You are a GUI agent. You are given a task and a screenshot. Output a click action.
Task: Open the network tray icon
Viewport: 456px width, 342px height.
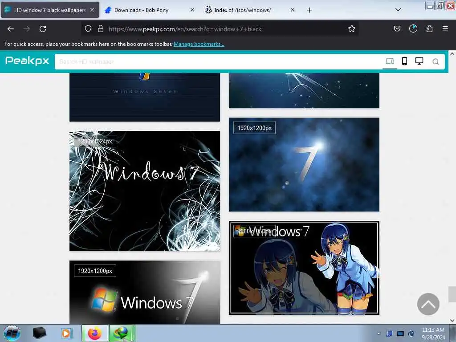click(x=400, y=334)
